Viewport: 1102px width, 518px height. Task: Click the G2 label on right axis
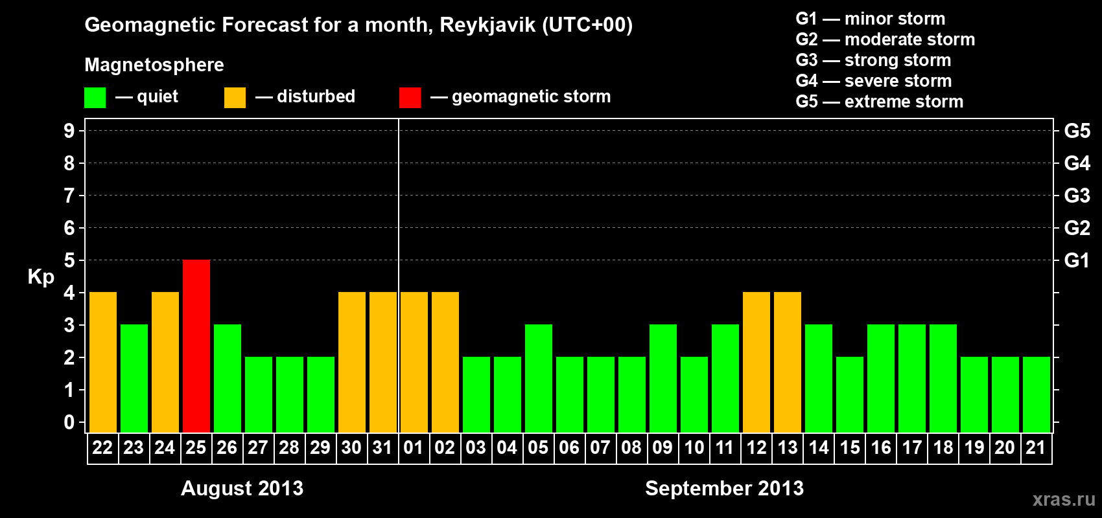(x=1077, y=228)
